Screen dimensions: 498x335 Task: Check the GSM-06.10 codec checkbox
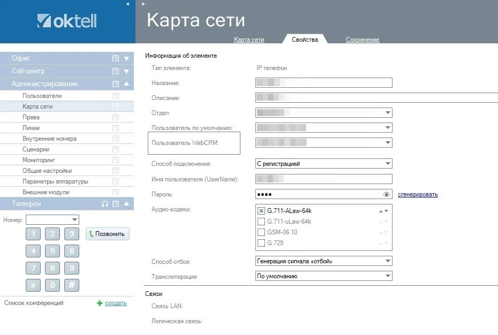(261, 232)
